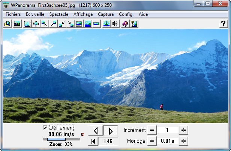Open the Affichage menu
This screenshot has height=151, width=231.
point(83,14)
